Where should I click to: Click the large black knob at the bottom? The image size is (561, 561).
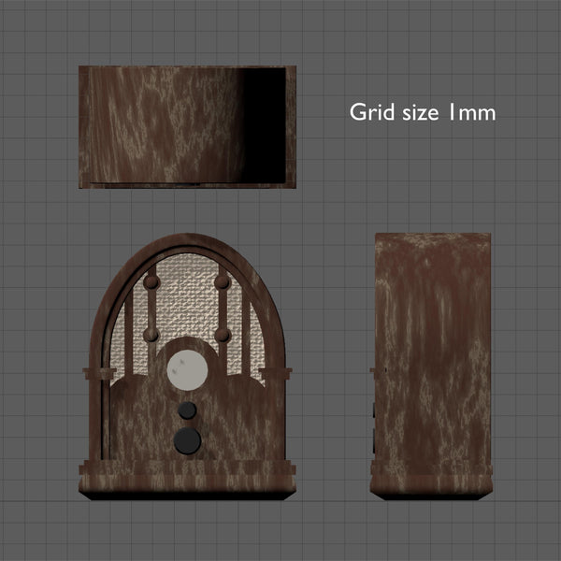pos(188,439)
